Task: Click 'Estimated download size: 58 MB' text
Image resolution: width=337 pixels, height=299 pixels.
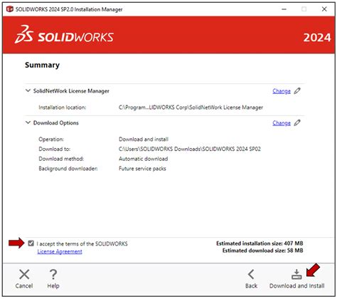Action: pyautogui.click(x=262, y=251)
